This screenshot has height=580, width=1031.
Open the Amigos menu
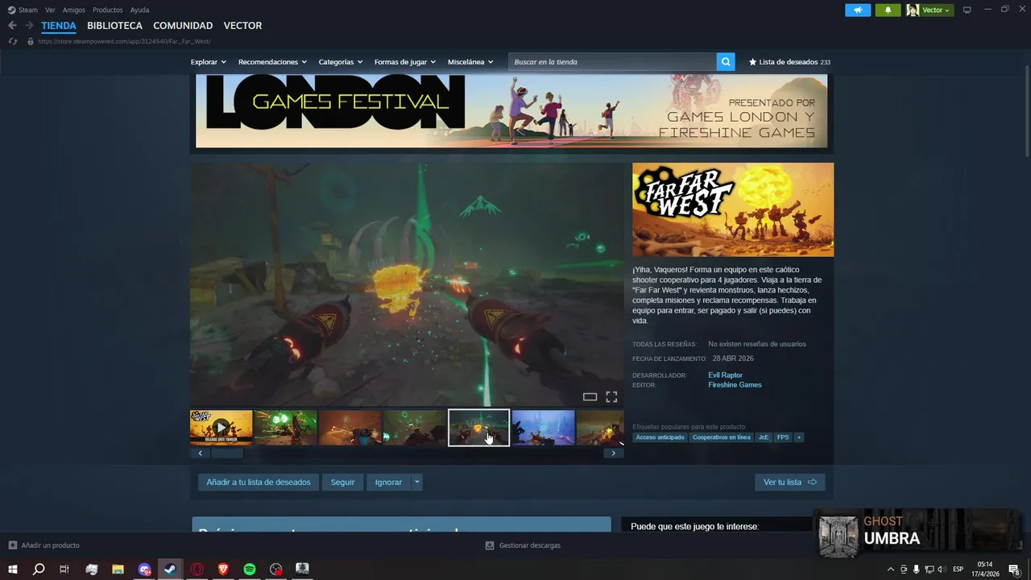pos(74,10)
